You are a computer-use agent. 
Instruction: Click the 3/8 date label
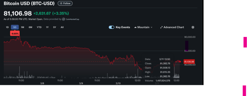pos(42,83)
